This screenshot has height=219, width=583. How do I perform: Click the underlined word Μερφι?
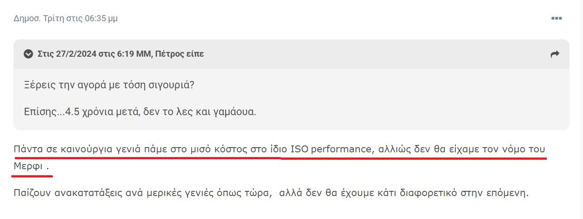point(28,166)
